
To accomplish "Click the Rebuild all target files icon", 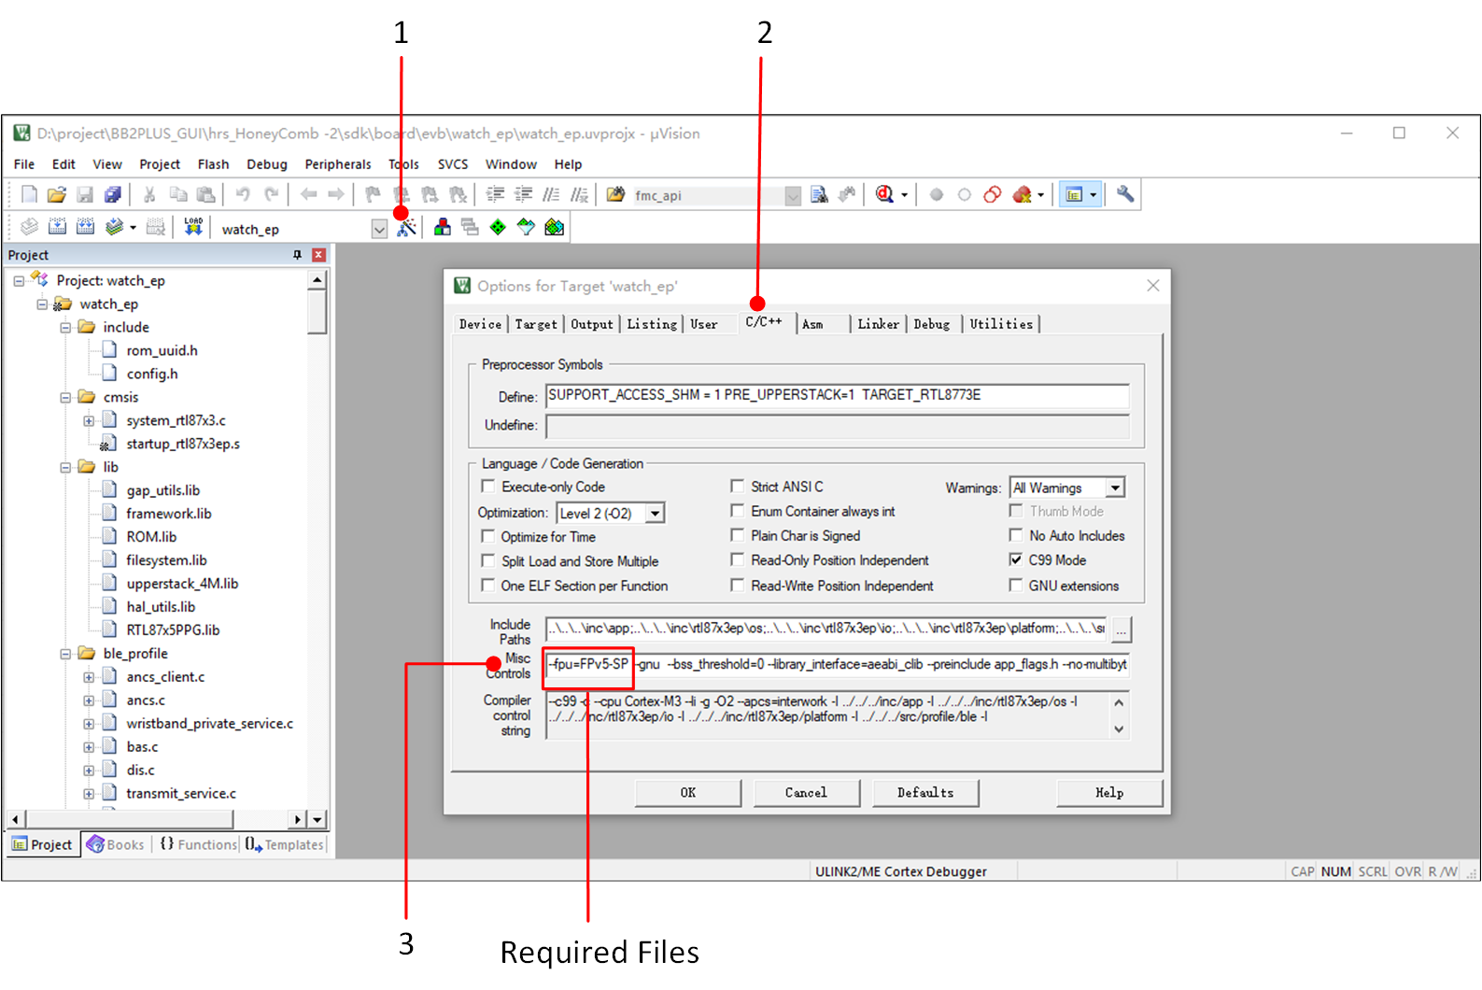I will [x=85, y=227].
